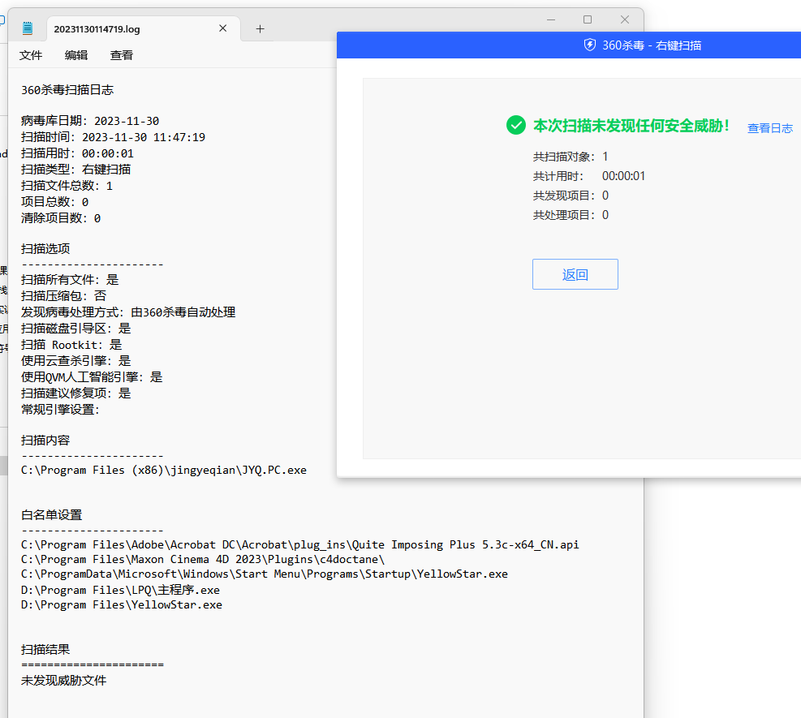Click the 扫描内容 section heading

[x=45, y=441]
